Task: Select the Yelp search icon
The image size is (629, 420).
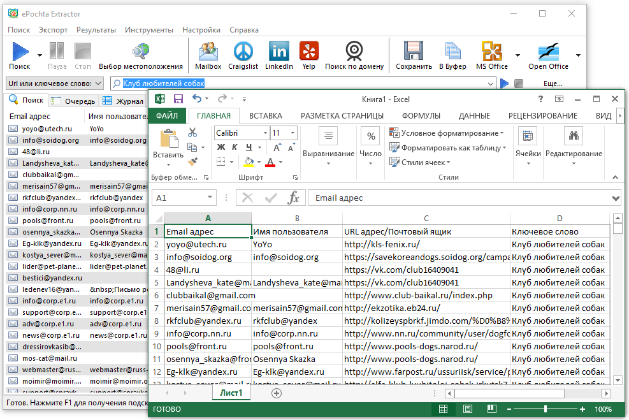Action: click(309, 52)
